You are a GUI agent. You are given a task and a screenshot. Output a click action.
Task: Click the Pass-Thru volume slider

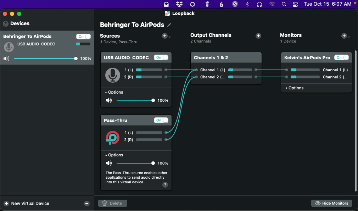(136, 163)
